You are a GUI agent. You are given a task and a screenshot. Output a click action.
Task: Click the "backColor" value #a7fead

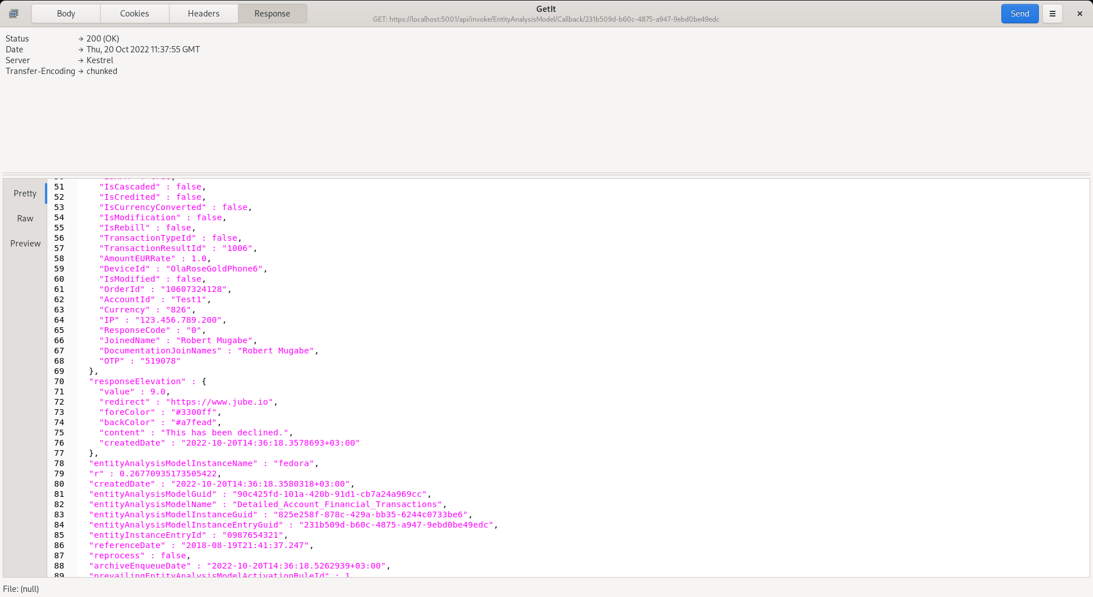[x=194, y=422]
